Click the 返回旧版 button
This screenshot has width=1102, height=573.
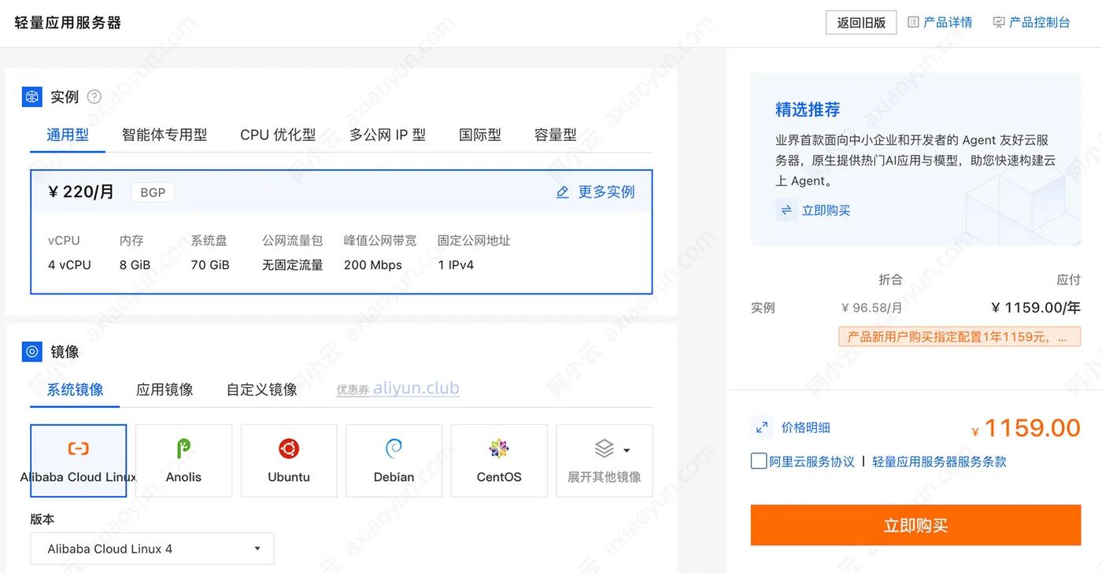point(861,22)
